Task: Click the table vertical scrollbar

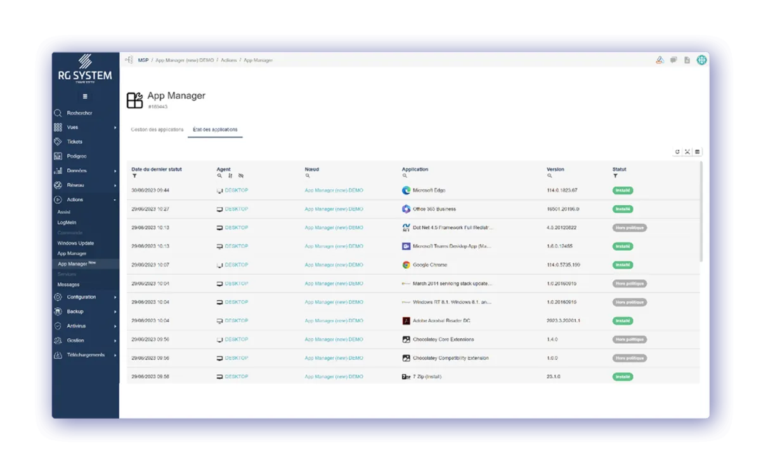Action: [701, 212]
